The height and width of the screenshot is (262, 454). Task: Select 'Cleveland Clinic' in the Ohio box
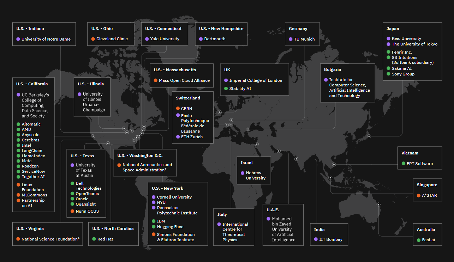pos(112,39)
